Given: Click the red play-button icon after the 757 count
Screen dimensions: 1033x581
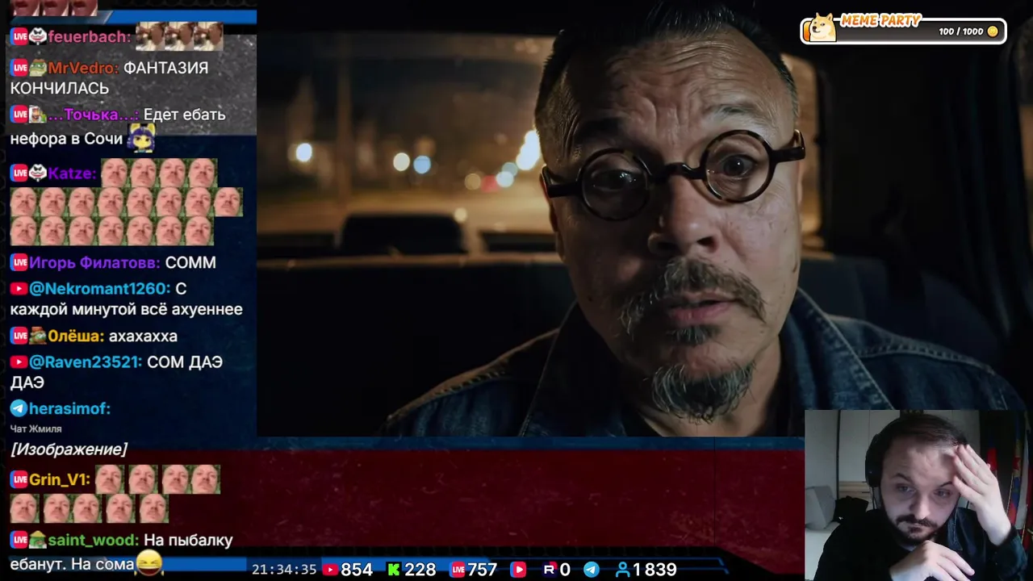Looking at the screenshot, I should pos(518,570).
